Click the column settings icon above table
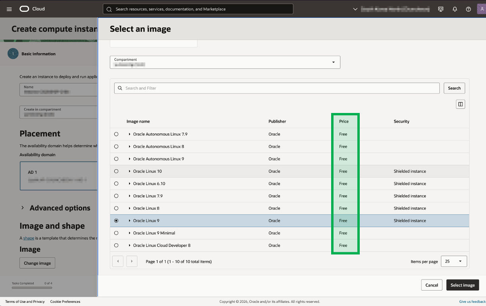 click(461, 104)
